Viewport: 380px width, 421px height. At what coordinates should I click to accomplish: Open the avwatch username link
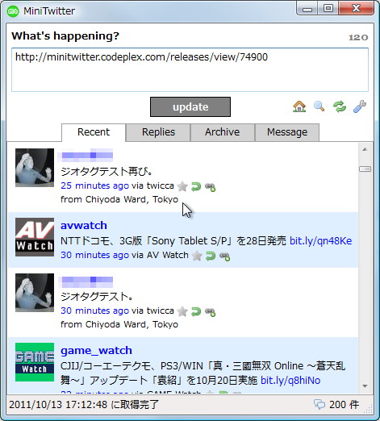click(x=84, y=225)
